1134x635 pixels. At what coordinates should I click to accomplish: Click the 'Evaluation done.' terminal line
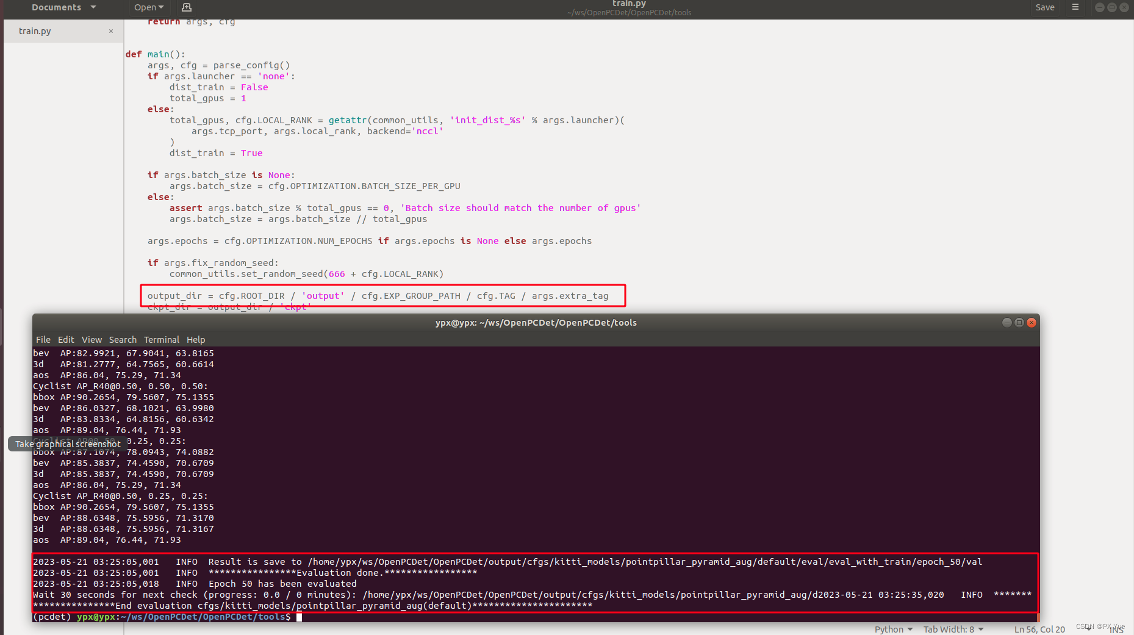tap(255, 573)
